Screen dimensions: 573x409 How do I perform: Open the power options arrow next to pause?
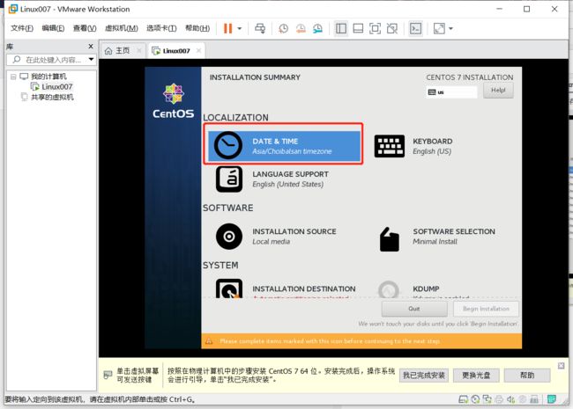click(x=240, y=28)
